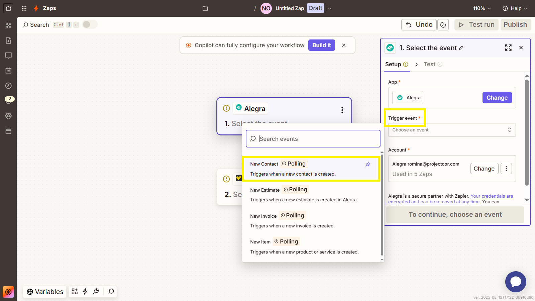Select the New Invoice trigger event
The image size is (535, 301).
pos(311,220)
